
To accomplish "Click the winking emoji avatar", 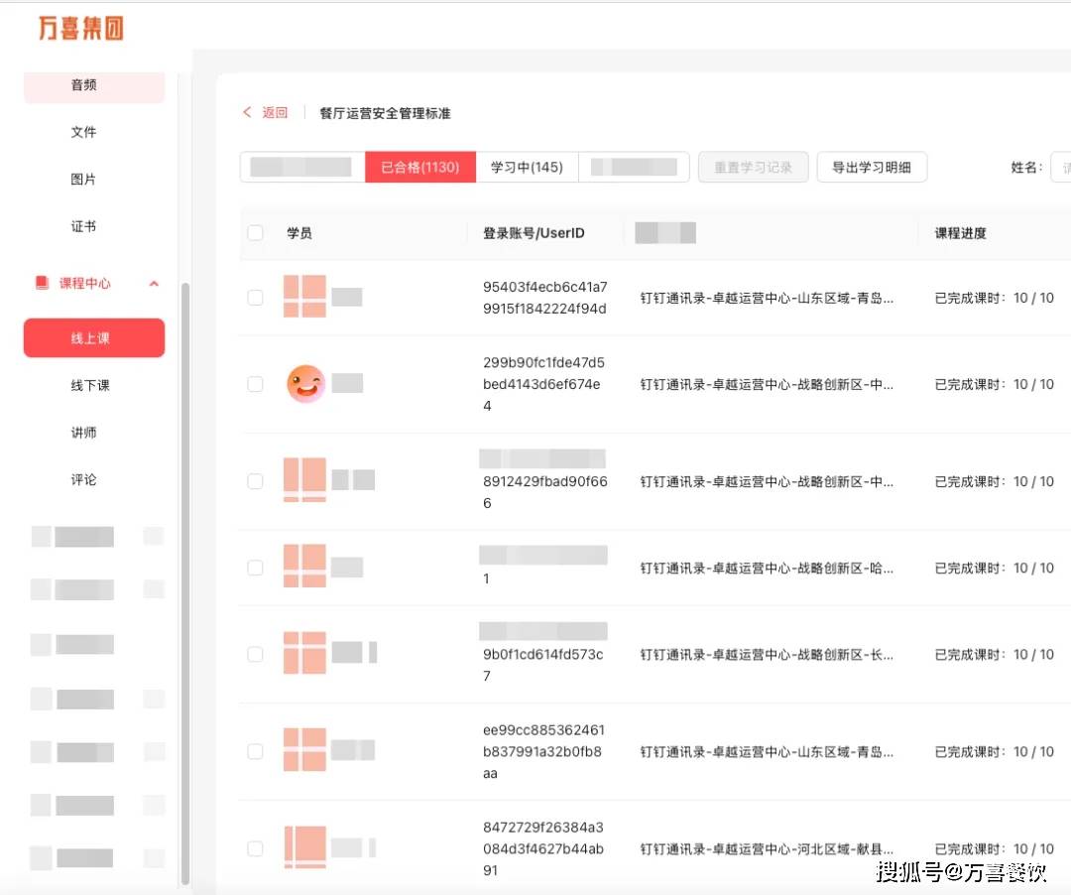I will click(305, 384).
